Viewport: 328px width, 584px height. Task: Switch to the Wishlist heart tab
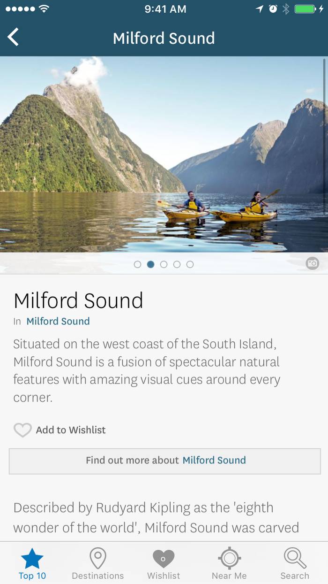[x=164, y=563]
